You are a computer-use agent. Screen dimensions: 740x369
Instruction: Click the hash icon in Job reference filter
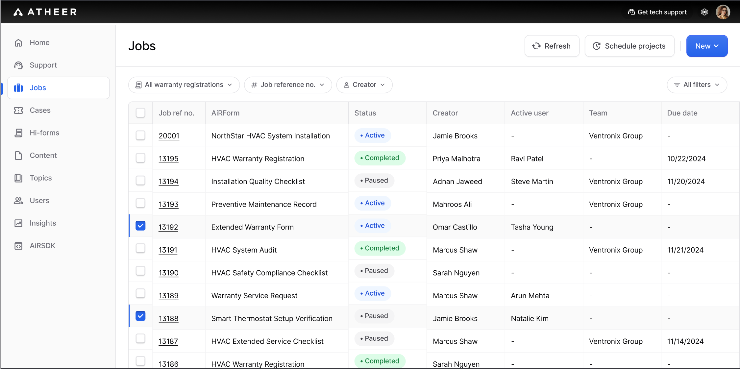[x=254, y=85]
